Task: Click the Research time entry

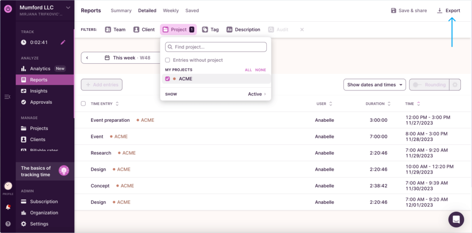Action: pos(101,153)
